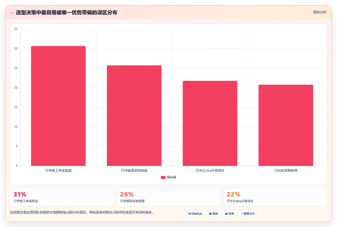Click the y-axis tick label 20
Viewport: 337px width, 227px height.
pyautogui.click(x=16, y=88)
